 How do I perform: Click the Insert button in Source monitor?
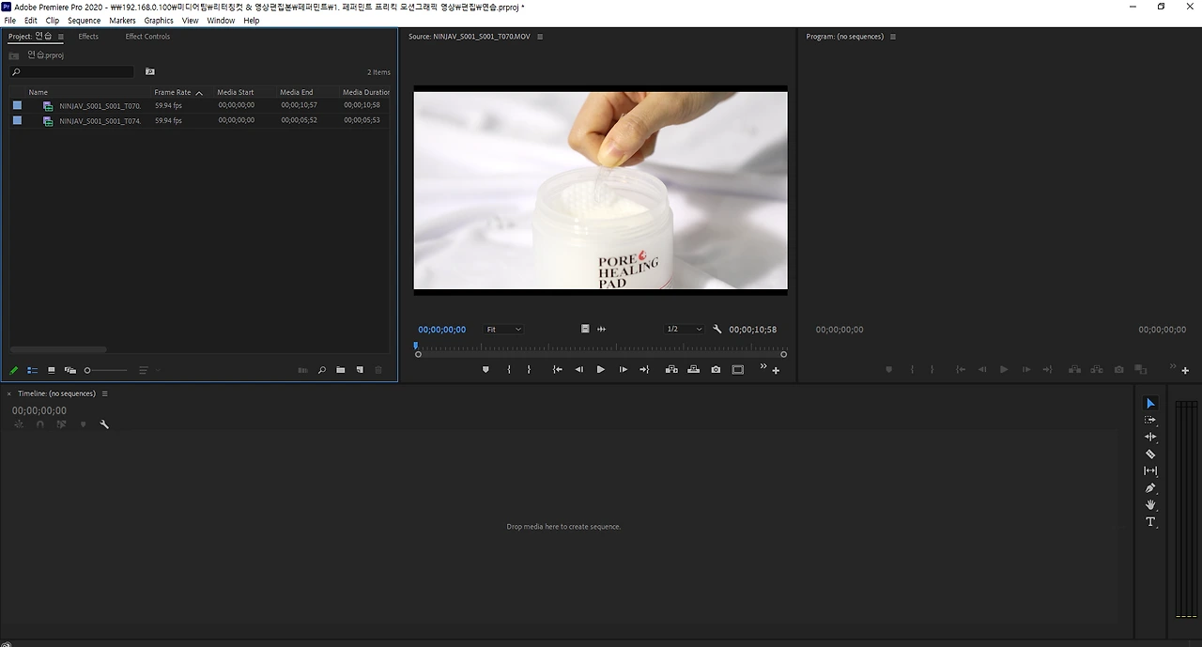(x=671, y=370)
